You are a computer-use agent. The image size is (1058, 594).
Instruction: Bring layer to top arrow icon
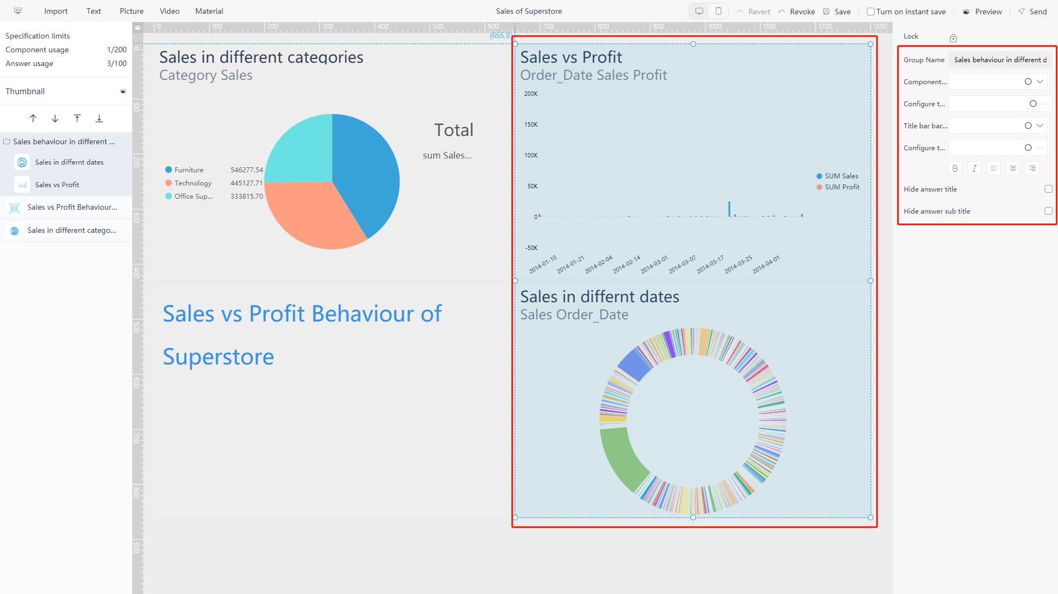tap(77, 118)
